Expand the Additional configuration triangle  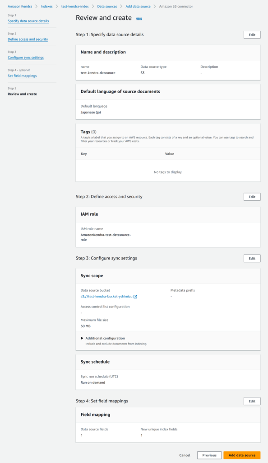click(82, 338)
